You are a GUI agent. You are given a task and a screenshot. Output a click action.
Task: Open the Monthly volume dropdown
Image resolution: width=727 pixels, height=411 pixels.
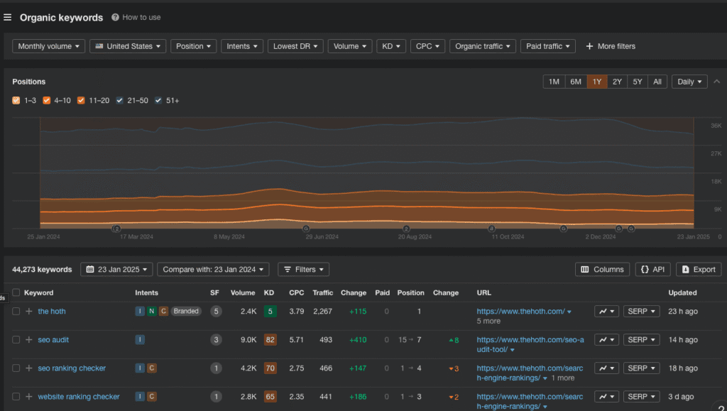point(48,46)
